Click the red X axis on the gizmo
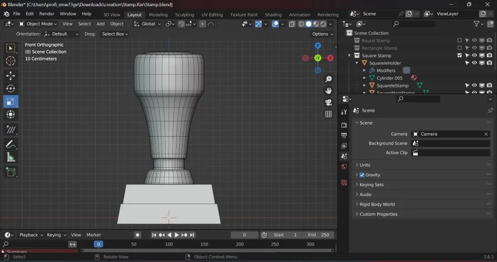Viewport: 497px width, 262px height. [x=331, y=58]
